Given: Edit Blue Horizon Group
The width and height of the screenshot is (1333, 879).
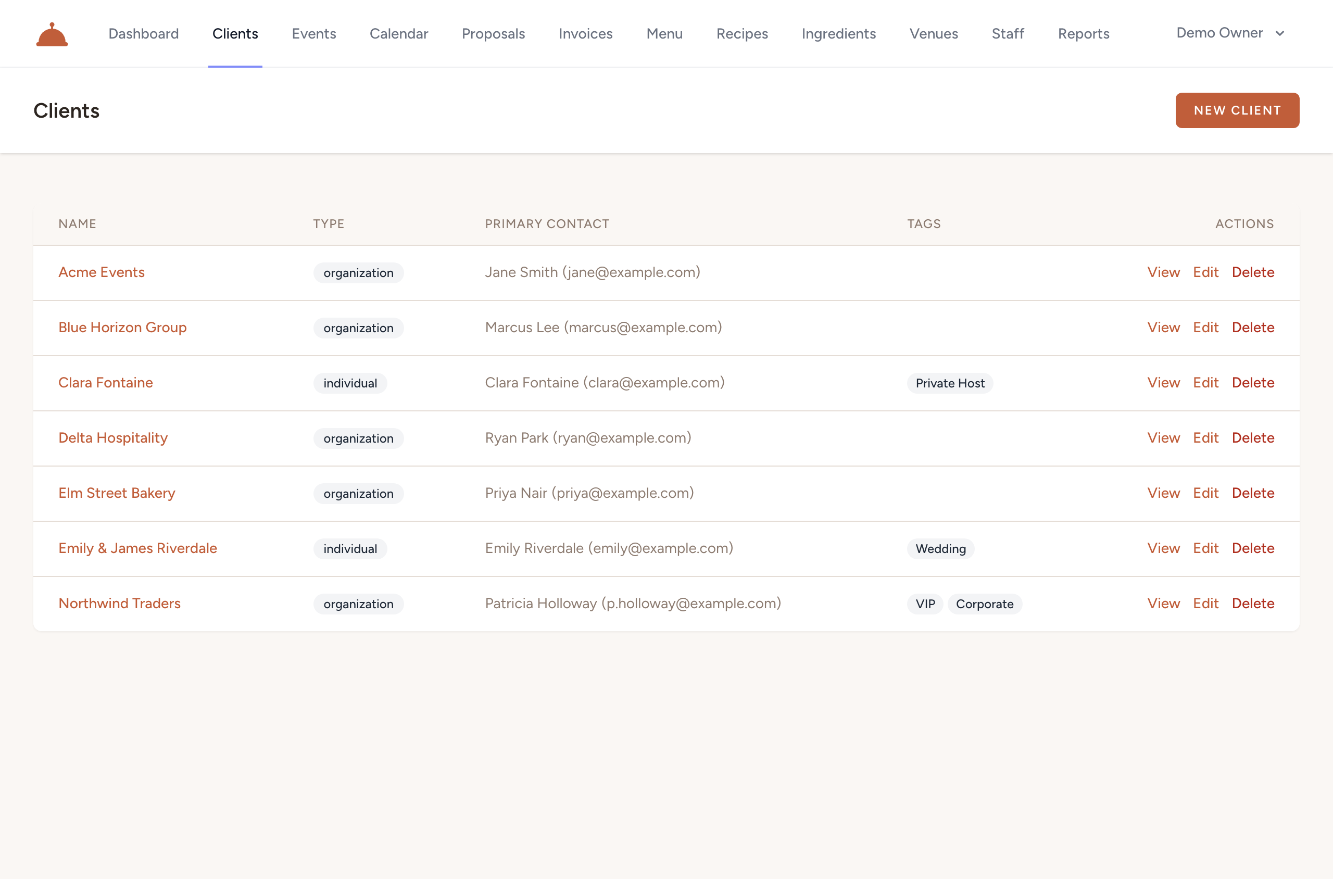Looking at the screenshot, I should click(x=1205, y=328).
